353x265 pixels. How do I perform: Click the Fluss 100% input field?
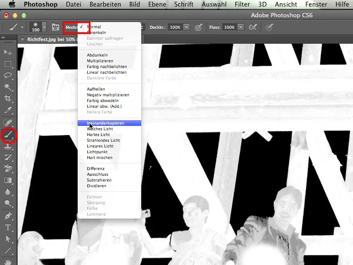[x=229, y=27]
